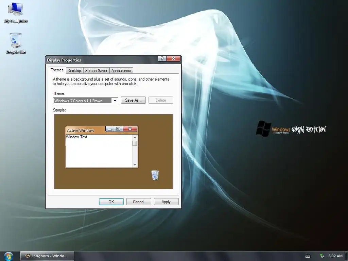Click the Recycle Bin icon in sample preview
Screen dimensions: 348x261
[x=155, y=175]
